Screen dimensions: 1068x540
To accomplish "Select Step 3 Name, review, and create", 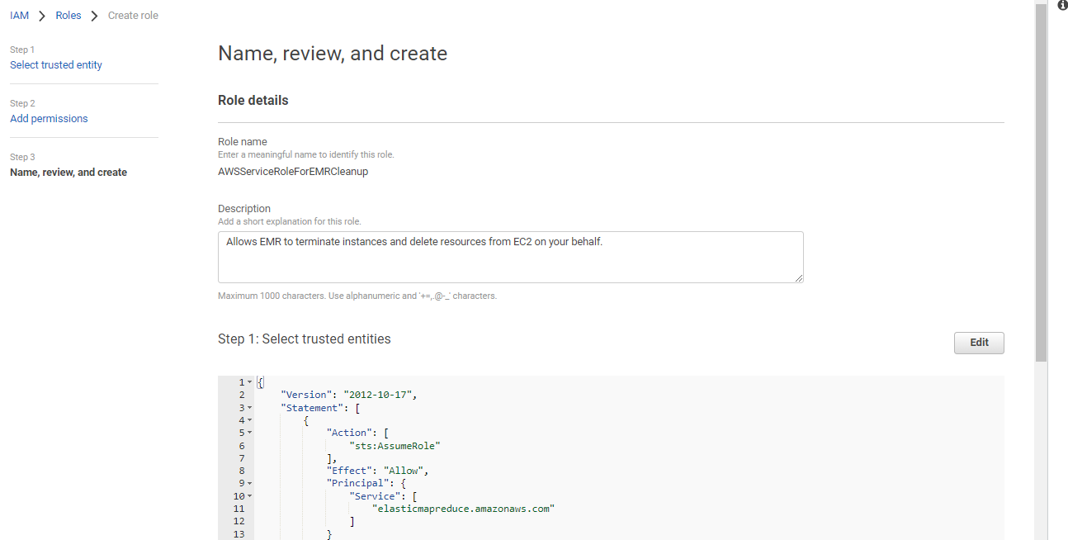I will pos(69,172).
